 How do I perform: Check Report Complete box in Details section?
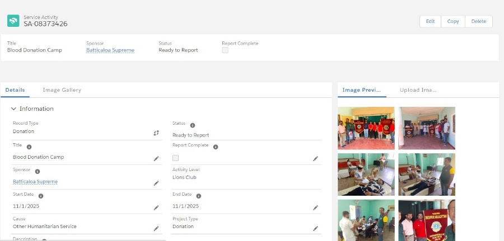(176, 158)
